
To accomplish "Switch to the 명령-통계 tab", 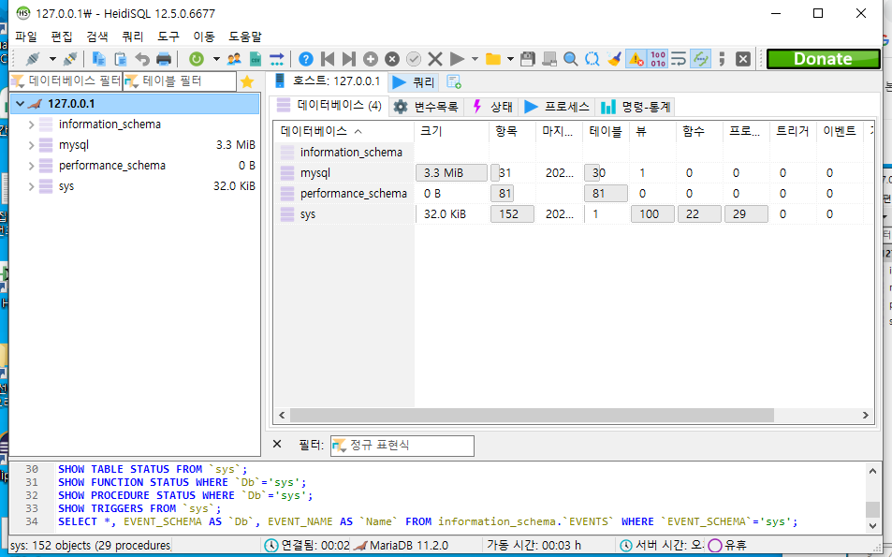I will click(x=636, y=107).
